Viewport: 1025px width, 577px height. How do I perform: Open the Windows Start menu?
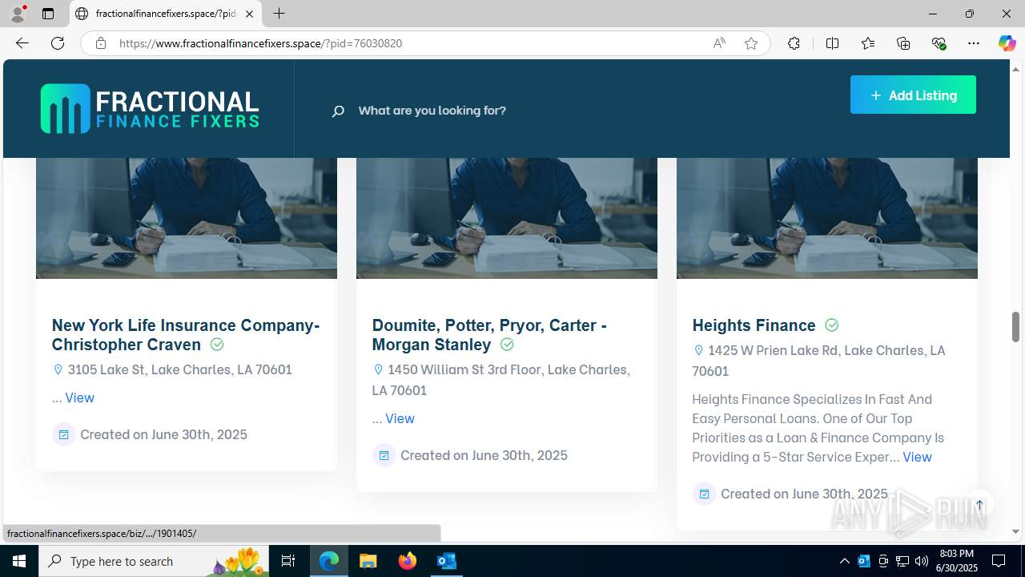[19, 561]
